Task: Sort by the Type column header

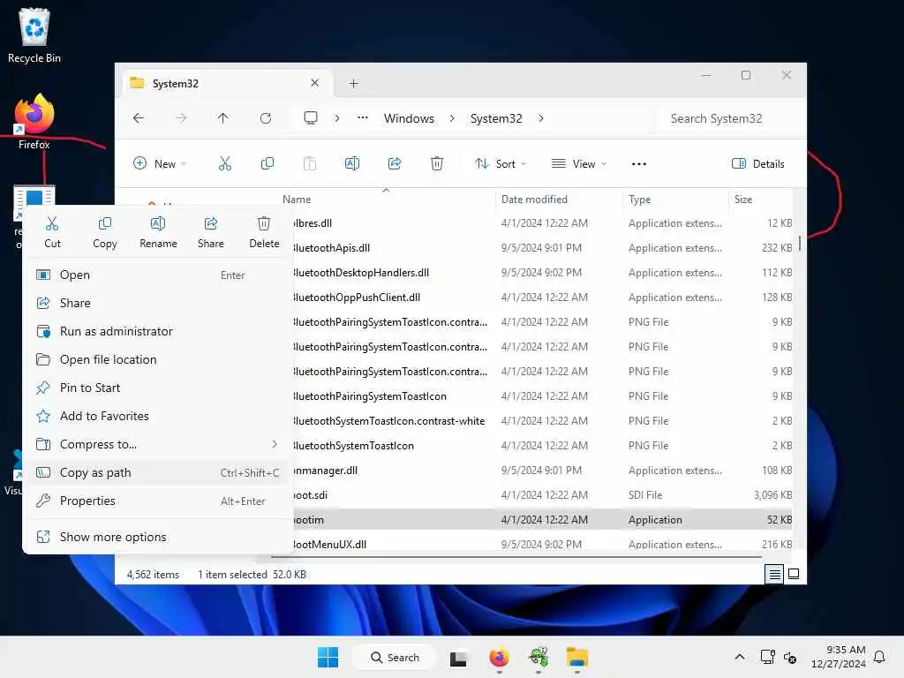Action: click(x=675, y=200)
